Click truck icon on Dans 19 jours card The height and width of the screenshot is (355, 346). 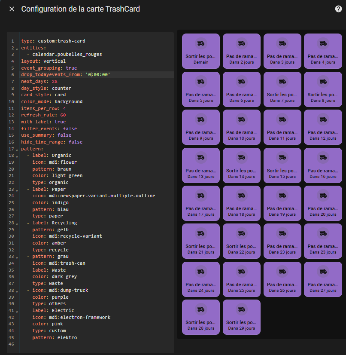[282, 196]
